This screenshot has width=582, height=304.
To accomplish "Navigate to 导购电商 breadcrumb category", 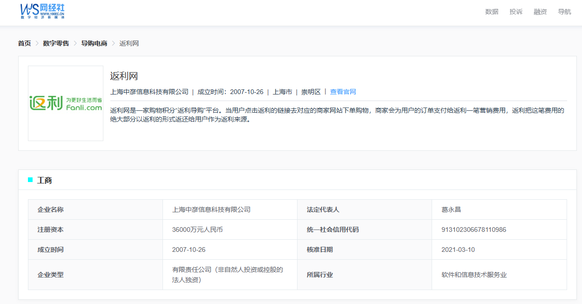I will point(94,43).
